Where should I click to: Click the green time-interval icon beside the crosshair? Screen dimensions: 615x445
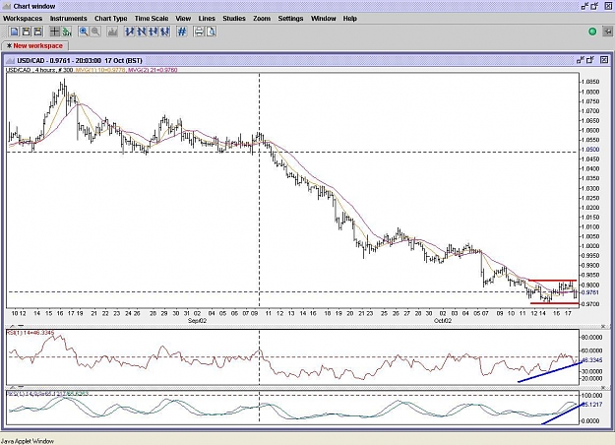click(x=67, y=32)
